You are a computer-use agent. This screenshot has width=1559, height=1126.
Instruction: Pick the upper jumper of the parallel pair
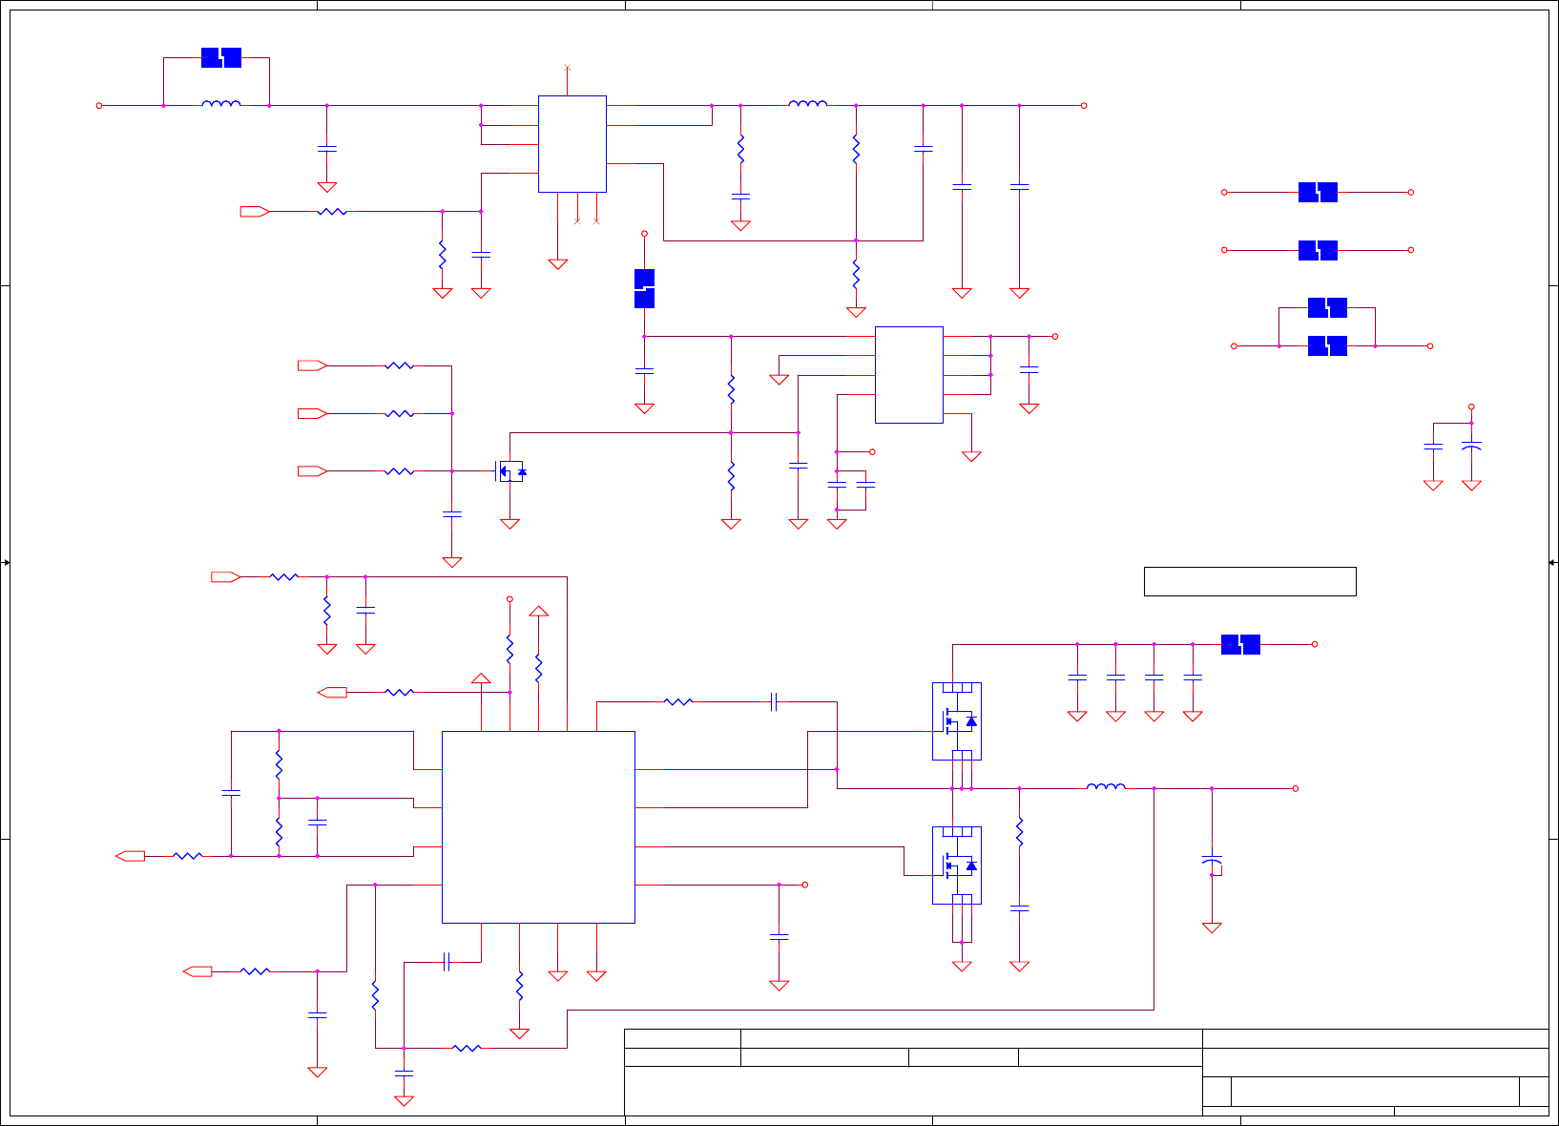coord(1327,307)
